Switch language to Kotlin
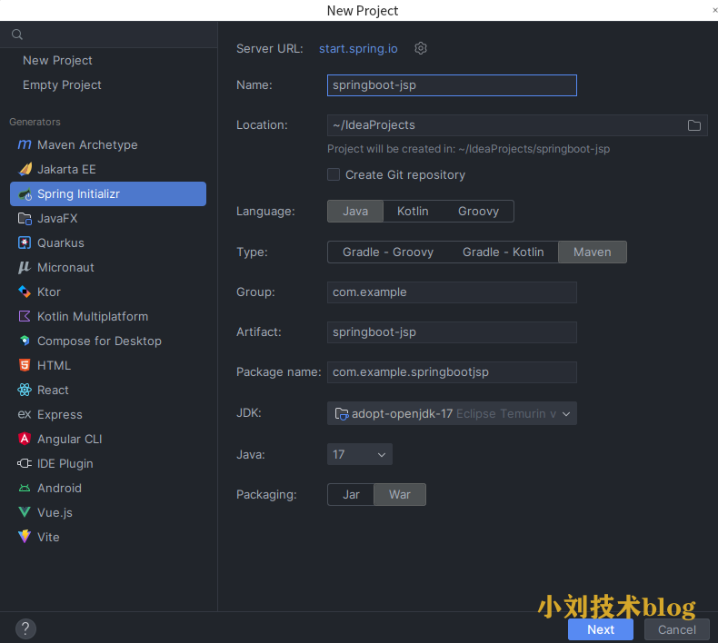This screenshot has width=718, height=643. [413, 212]
